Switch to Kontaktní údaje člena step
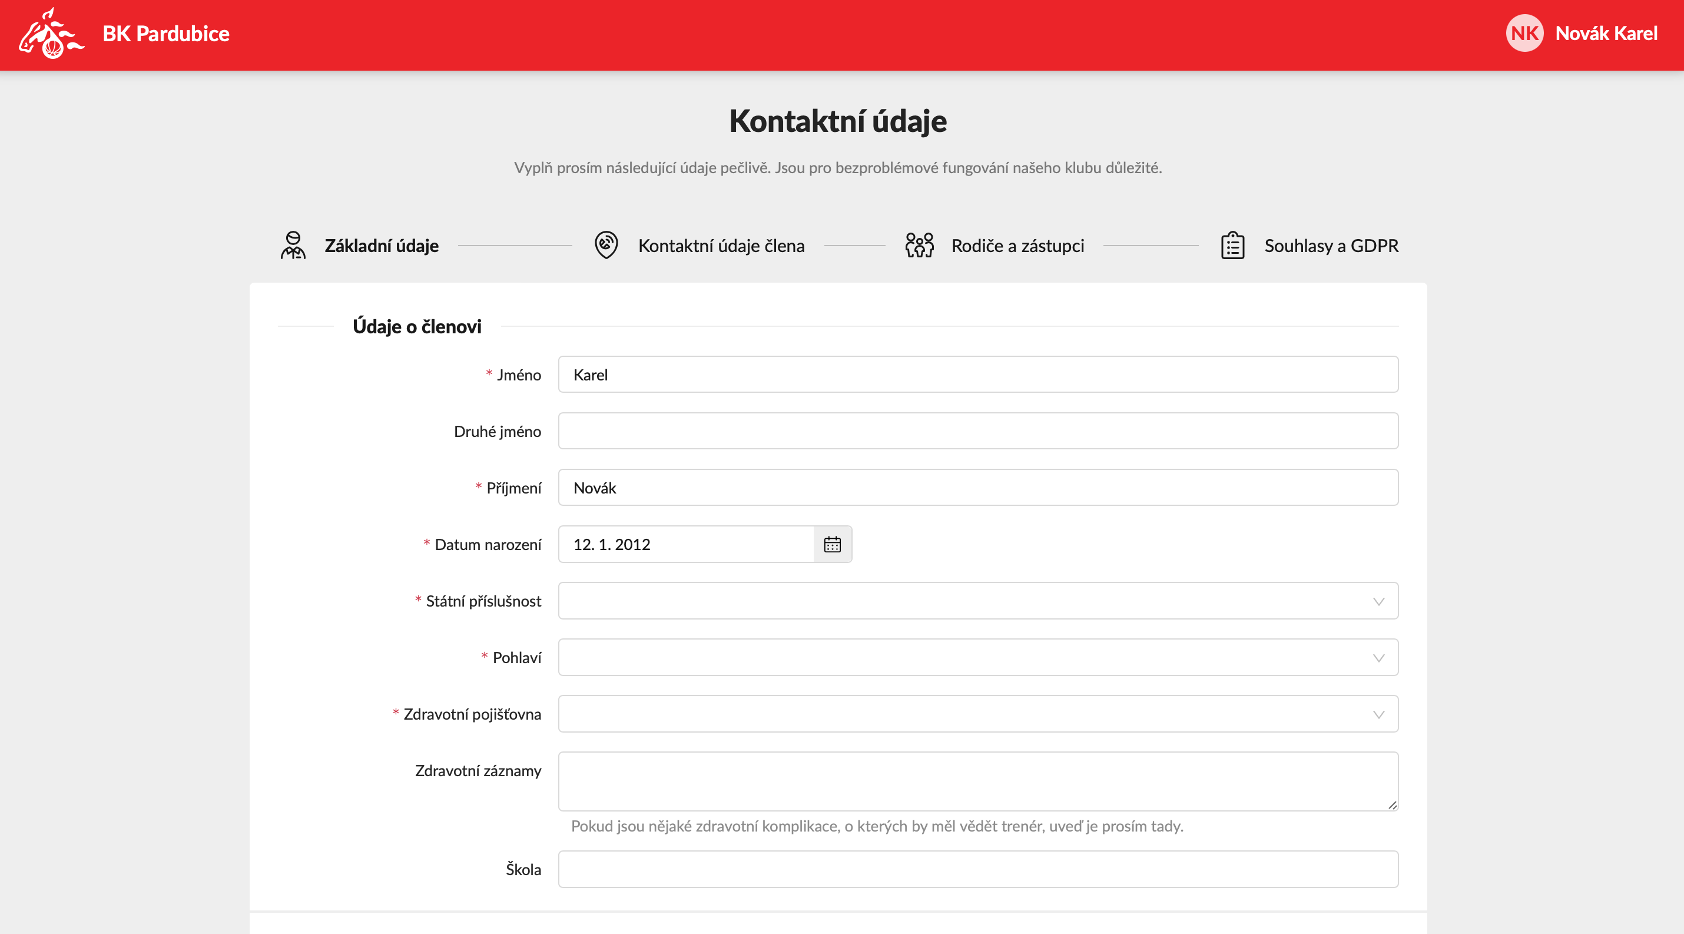 coord(721,246)
